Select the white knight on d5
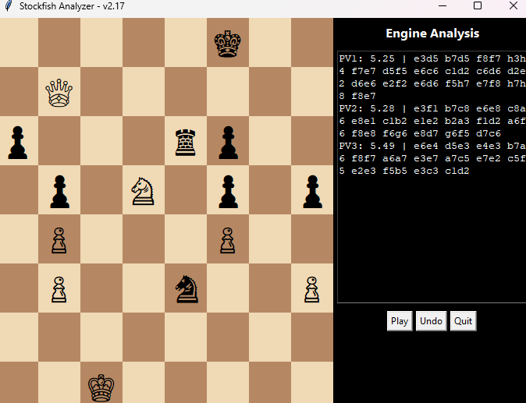Image resolution: width=526 pixels, height=403 pixels. click(143, 191)
